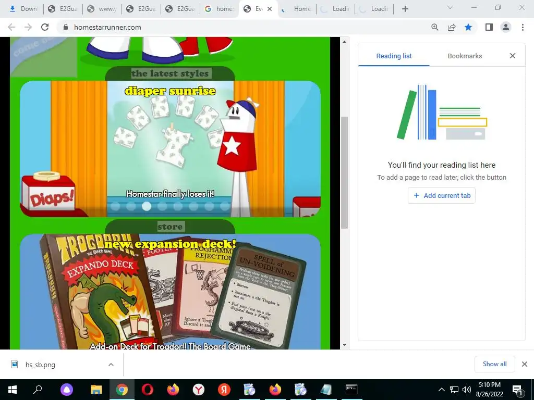Open File Explorer from taskbar
534x400 pixels.
[96, 390]
